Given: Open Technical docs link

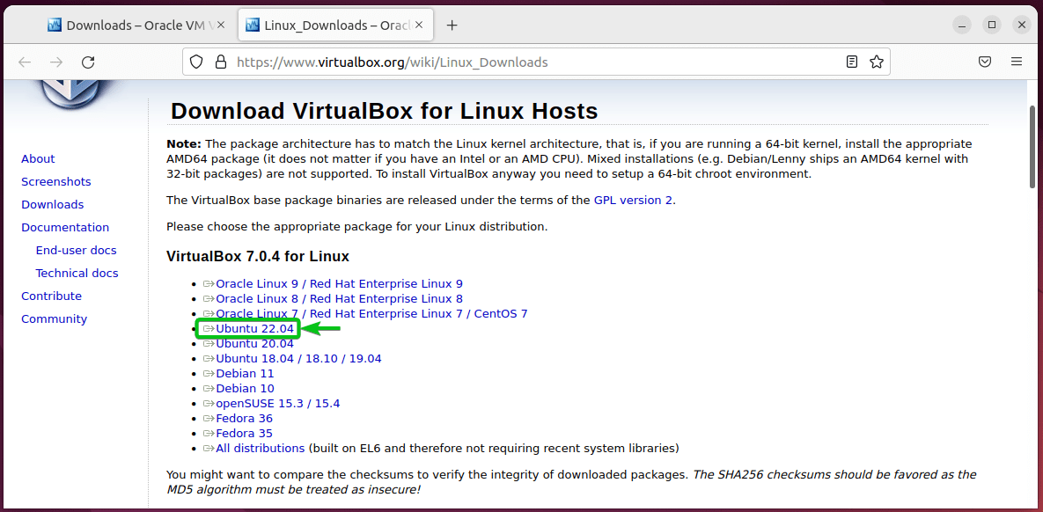Looking at the screenshot, I should [77, 274].
